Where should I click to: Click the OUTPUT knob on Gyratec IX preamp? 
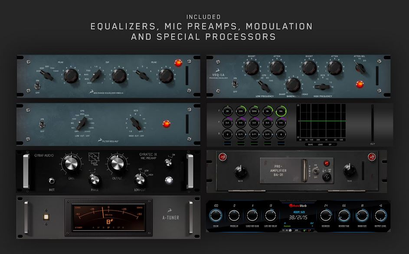[117, 163]
